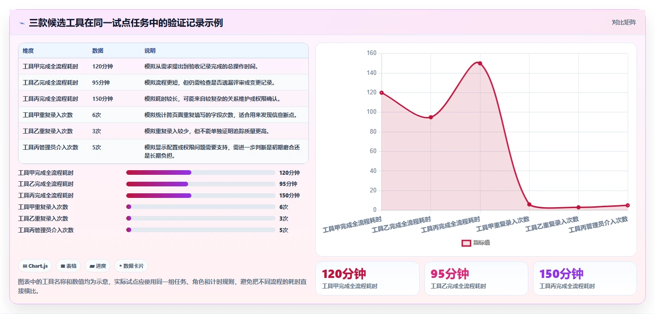Click the chart x-axis label 工具乙完成全流程耗时
The width and height of the screenshot is (655, 314).
[x=402, y=224]
